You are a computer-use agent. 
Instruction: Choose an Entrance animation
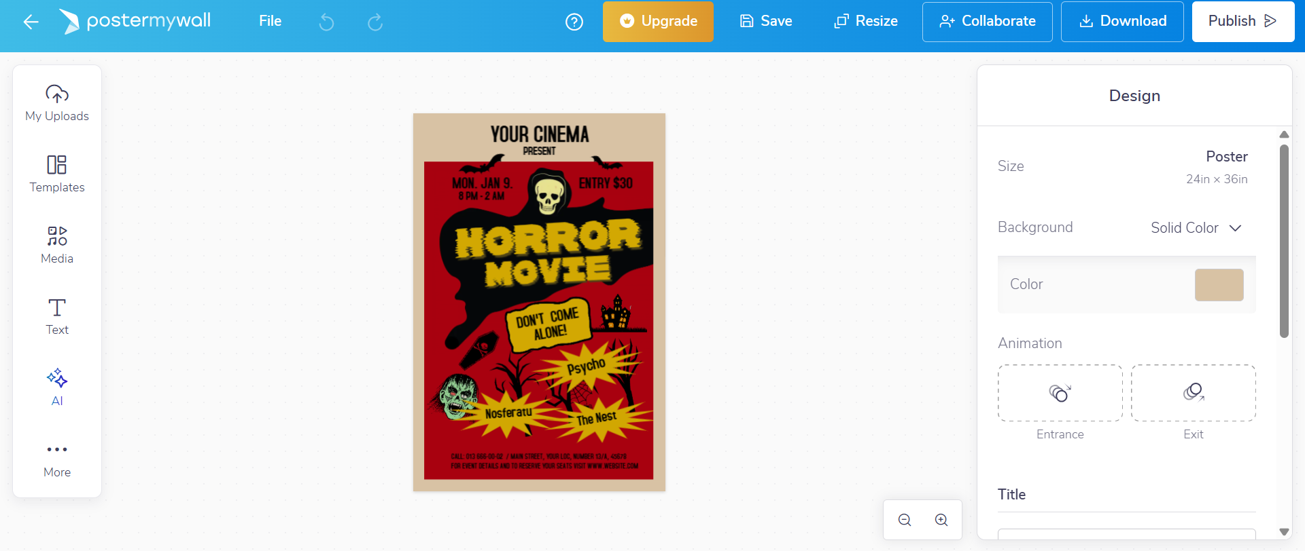1060,393
